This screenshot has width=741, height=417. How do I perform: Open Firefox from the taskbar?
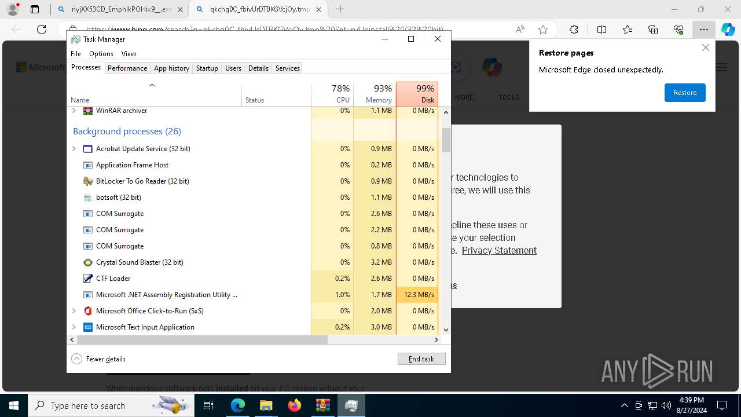(x=295, y=405)
